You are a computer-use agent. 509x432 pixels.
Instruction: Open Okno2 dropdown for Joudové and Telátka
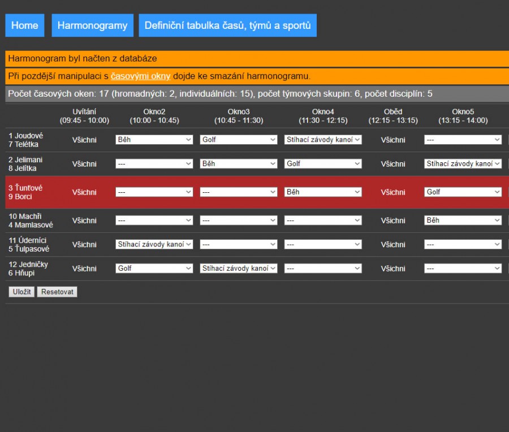coord(154,140)
